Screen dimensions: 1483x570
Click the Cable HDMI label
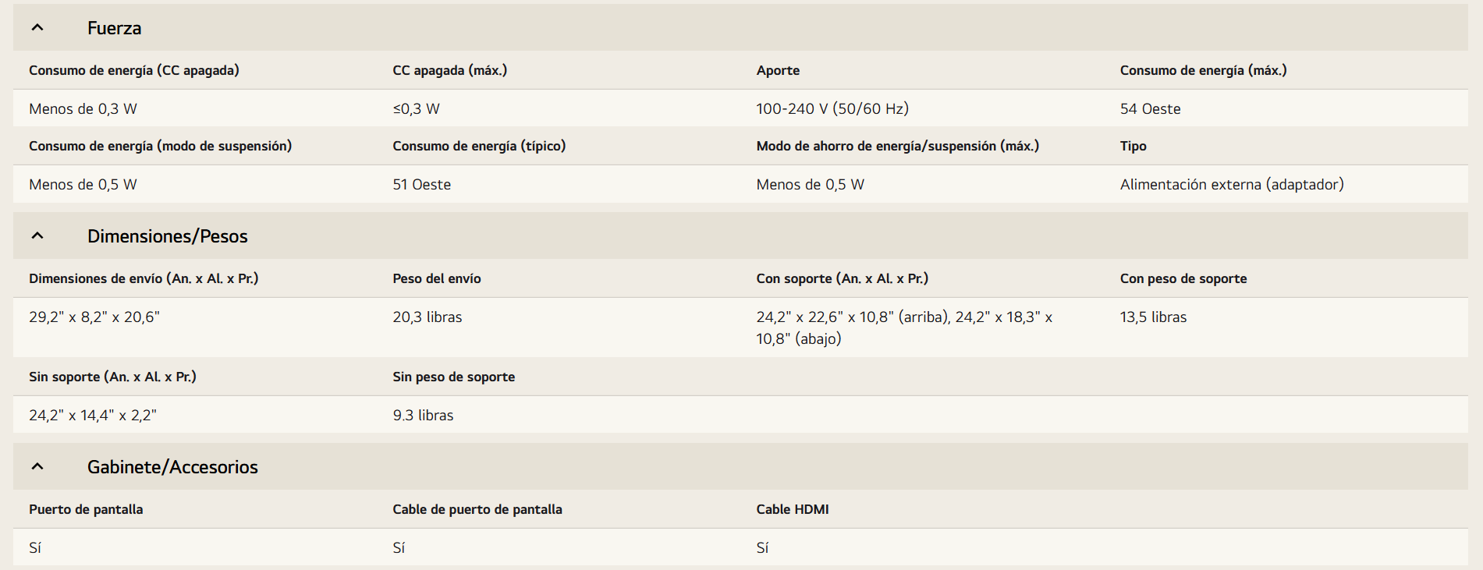(x=793, y=509)
